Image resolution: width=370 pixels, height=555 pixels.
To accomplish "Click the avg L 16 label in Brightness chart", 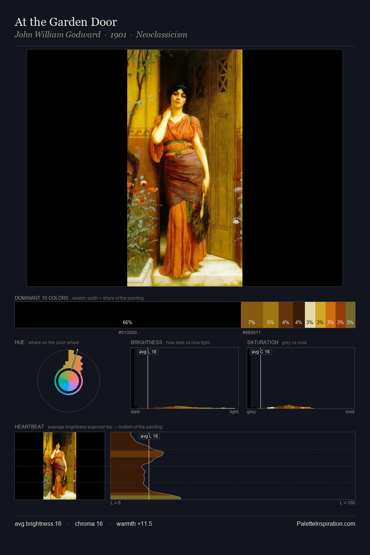I will (x=148, y=352).
